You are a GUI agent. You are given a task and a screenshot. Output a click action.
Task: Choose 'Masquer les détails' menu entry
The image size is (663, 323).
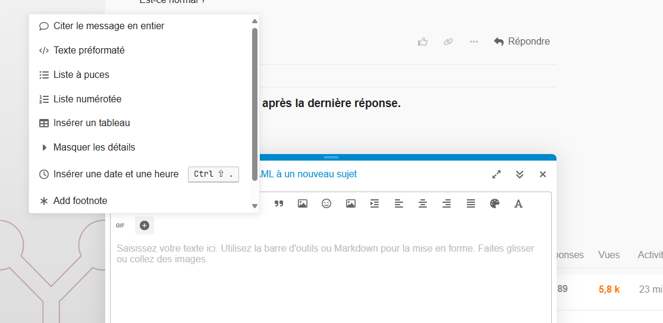click(94, 148)
